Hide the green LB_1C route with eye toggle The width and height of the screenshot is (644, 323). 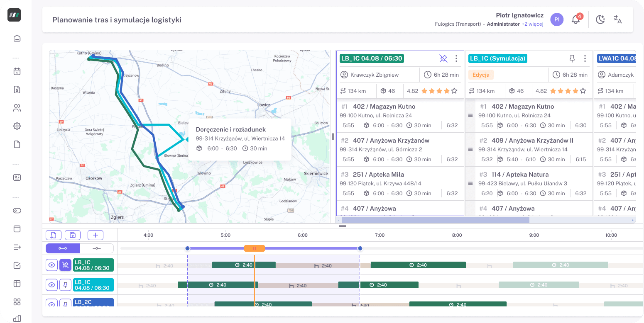51,265
